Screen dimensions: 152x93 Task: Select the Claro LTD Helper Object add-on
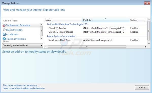click(61, 32)
